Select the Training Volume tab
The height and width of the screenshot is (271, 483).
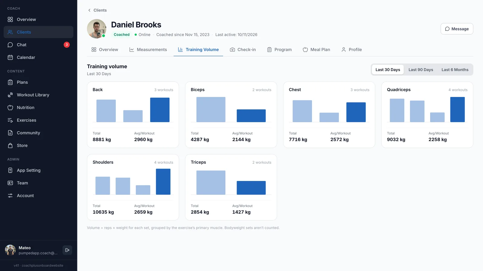click(198, 50)
